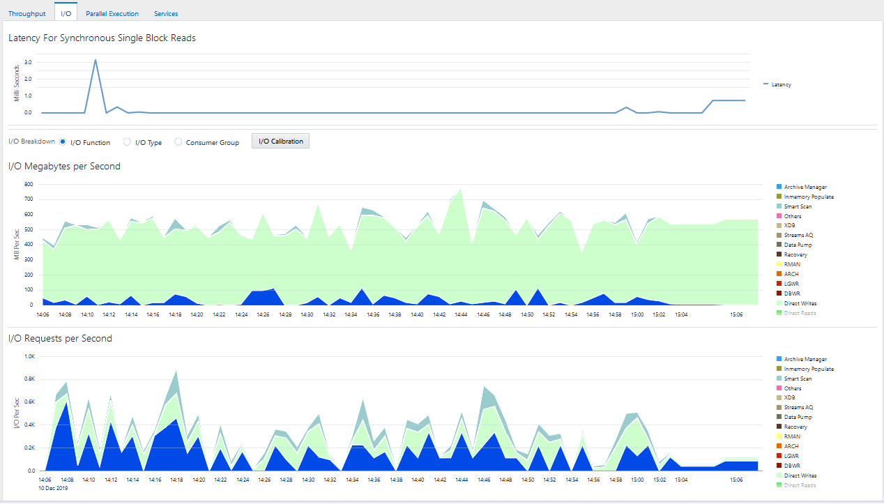This screenshot has height=504, width=884.
Task: Switch to the Throughput tab
Action: click(x=27, y=13)
